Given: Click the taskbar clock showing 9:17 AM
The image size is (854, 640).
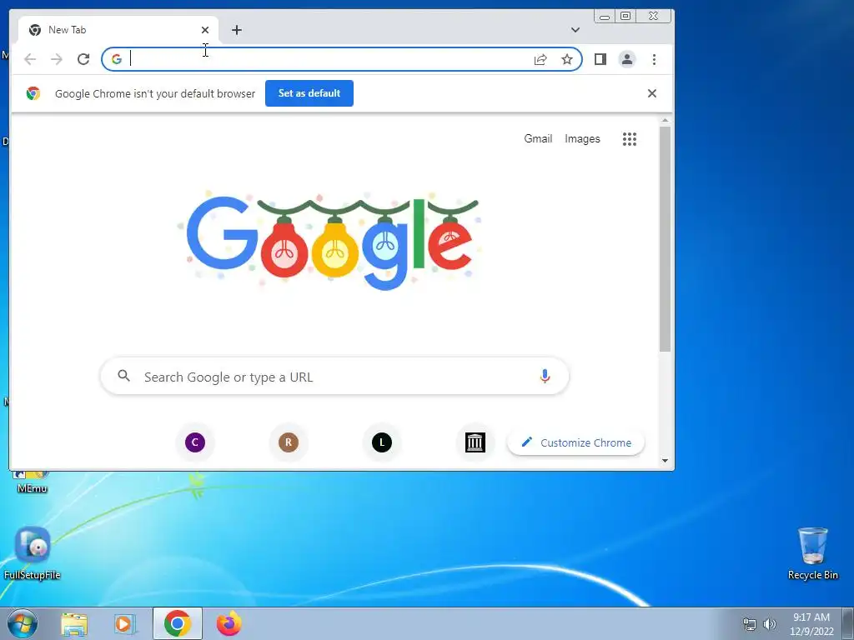Looking at the screenshot, I should pos(811,623).
